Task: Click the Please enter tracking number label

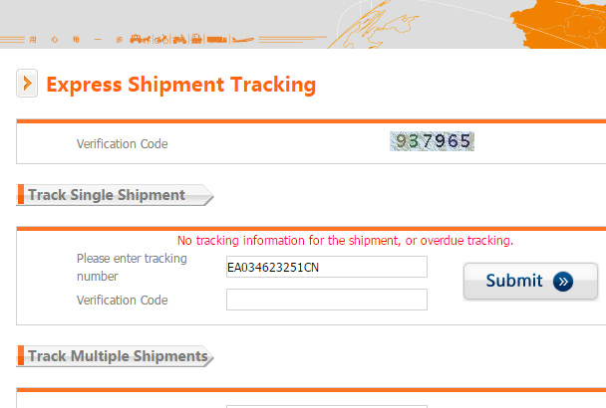Action: (132, 267)
